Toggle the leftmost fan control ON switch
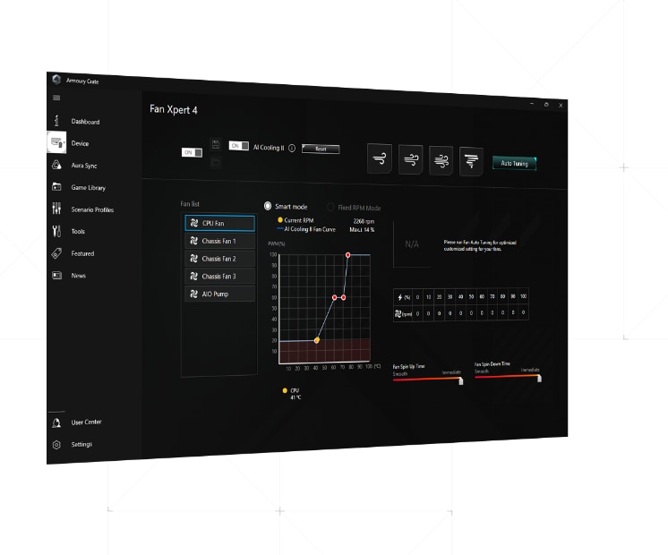The image size is (668, 555). (192, 152)
